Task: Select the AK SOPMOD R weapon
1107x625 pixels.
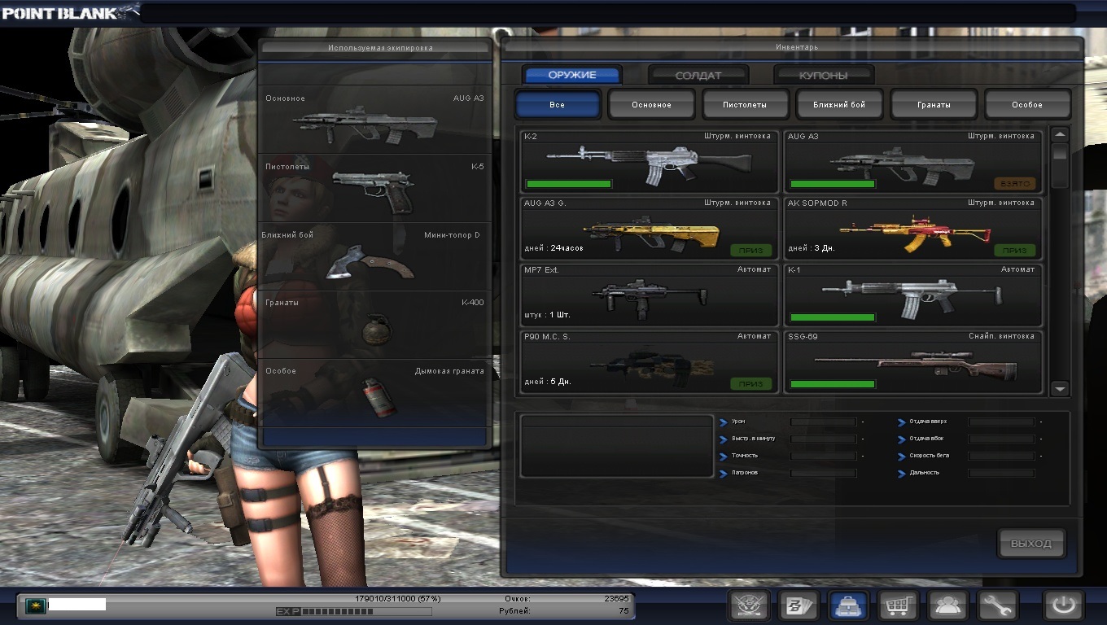Action: tap(912, 229)
